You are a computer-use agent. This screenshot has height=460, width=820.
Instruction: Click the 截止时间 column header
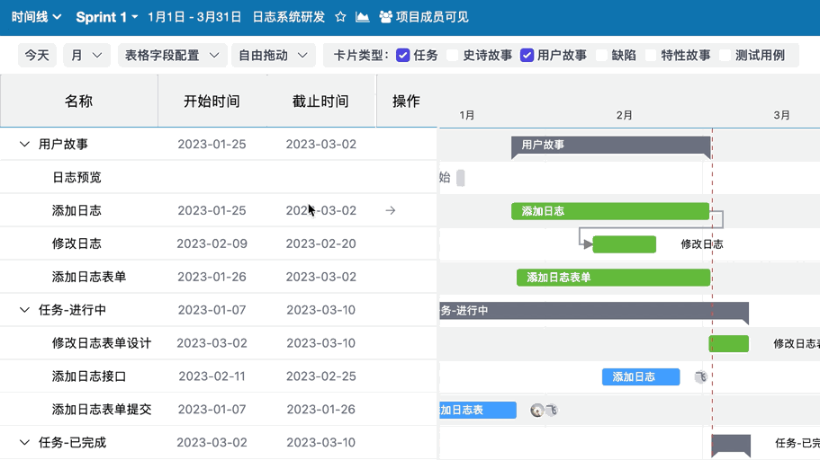[x=320, y=102]
